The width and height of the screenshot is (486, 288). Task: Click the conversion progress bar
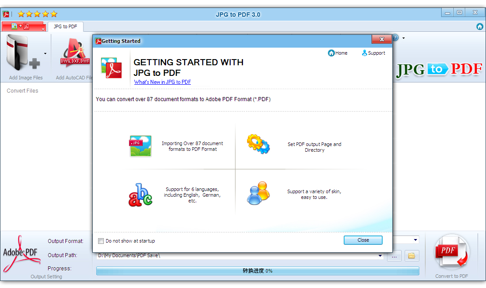click(x=258, y=271)
